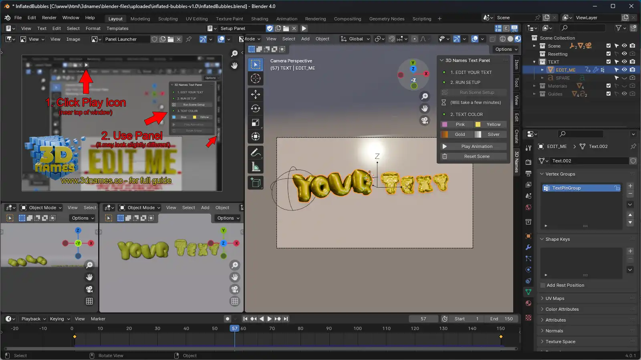Image resolution: width=641 pixels, height=360 pixels.
Task: Toggle render camera icon for EDIT_ME object
Action: point(632,70)
